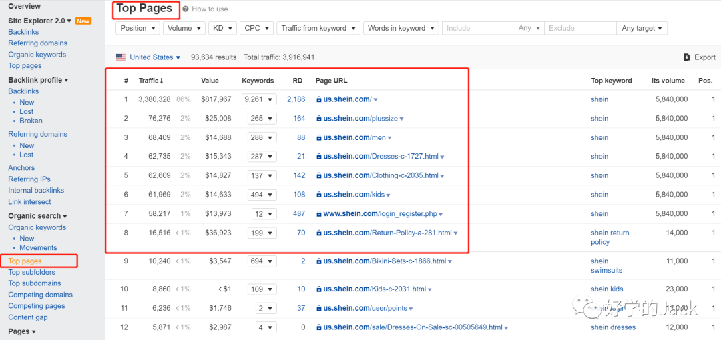Expand Site Explorer 2.0 sidebar section
721x340 pixels.
[40, 21]
